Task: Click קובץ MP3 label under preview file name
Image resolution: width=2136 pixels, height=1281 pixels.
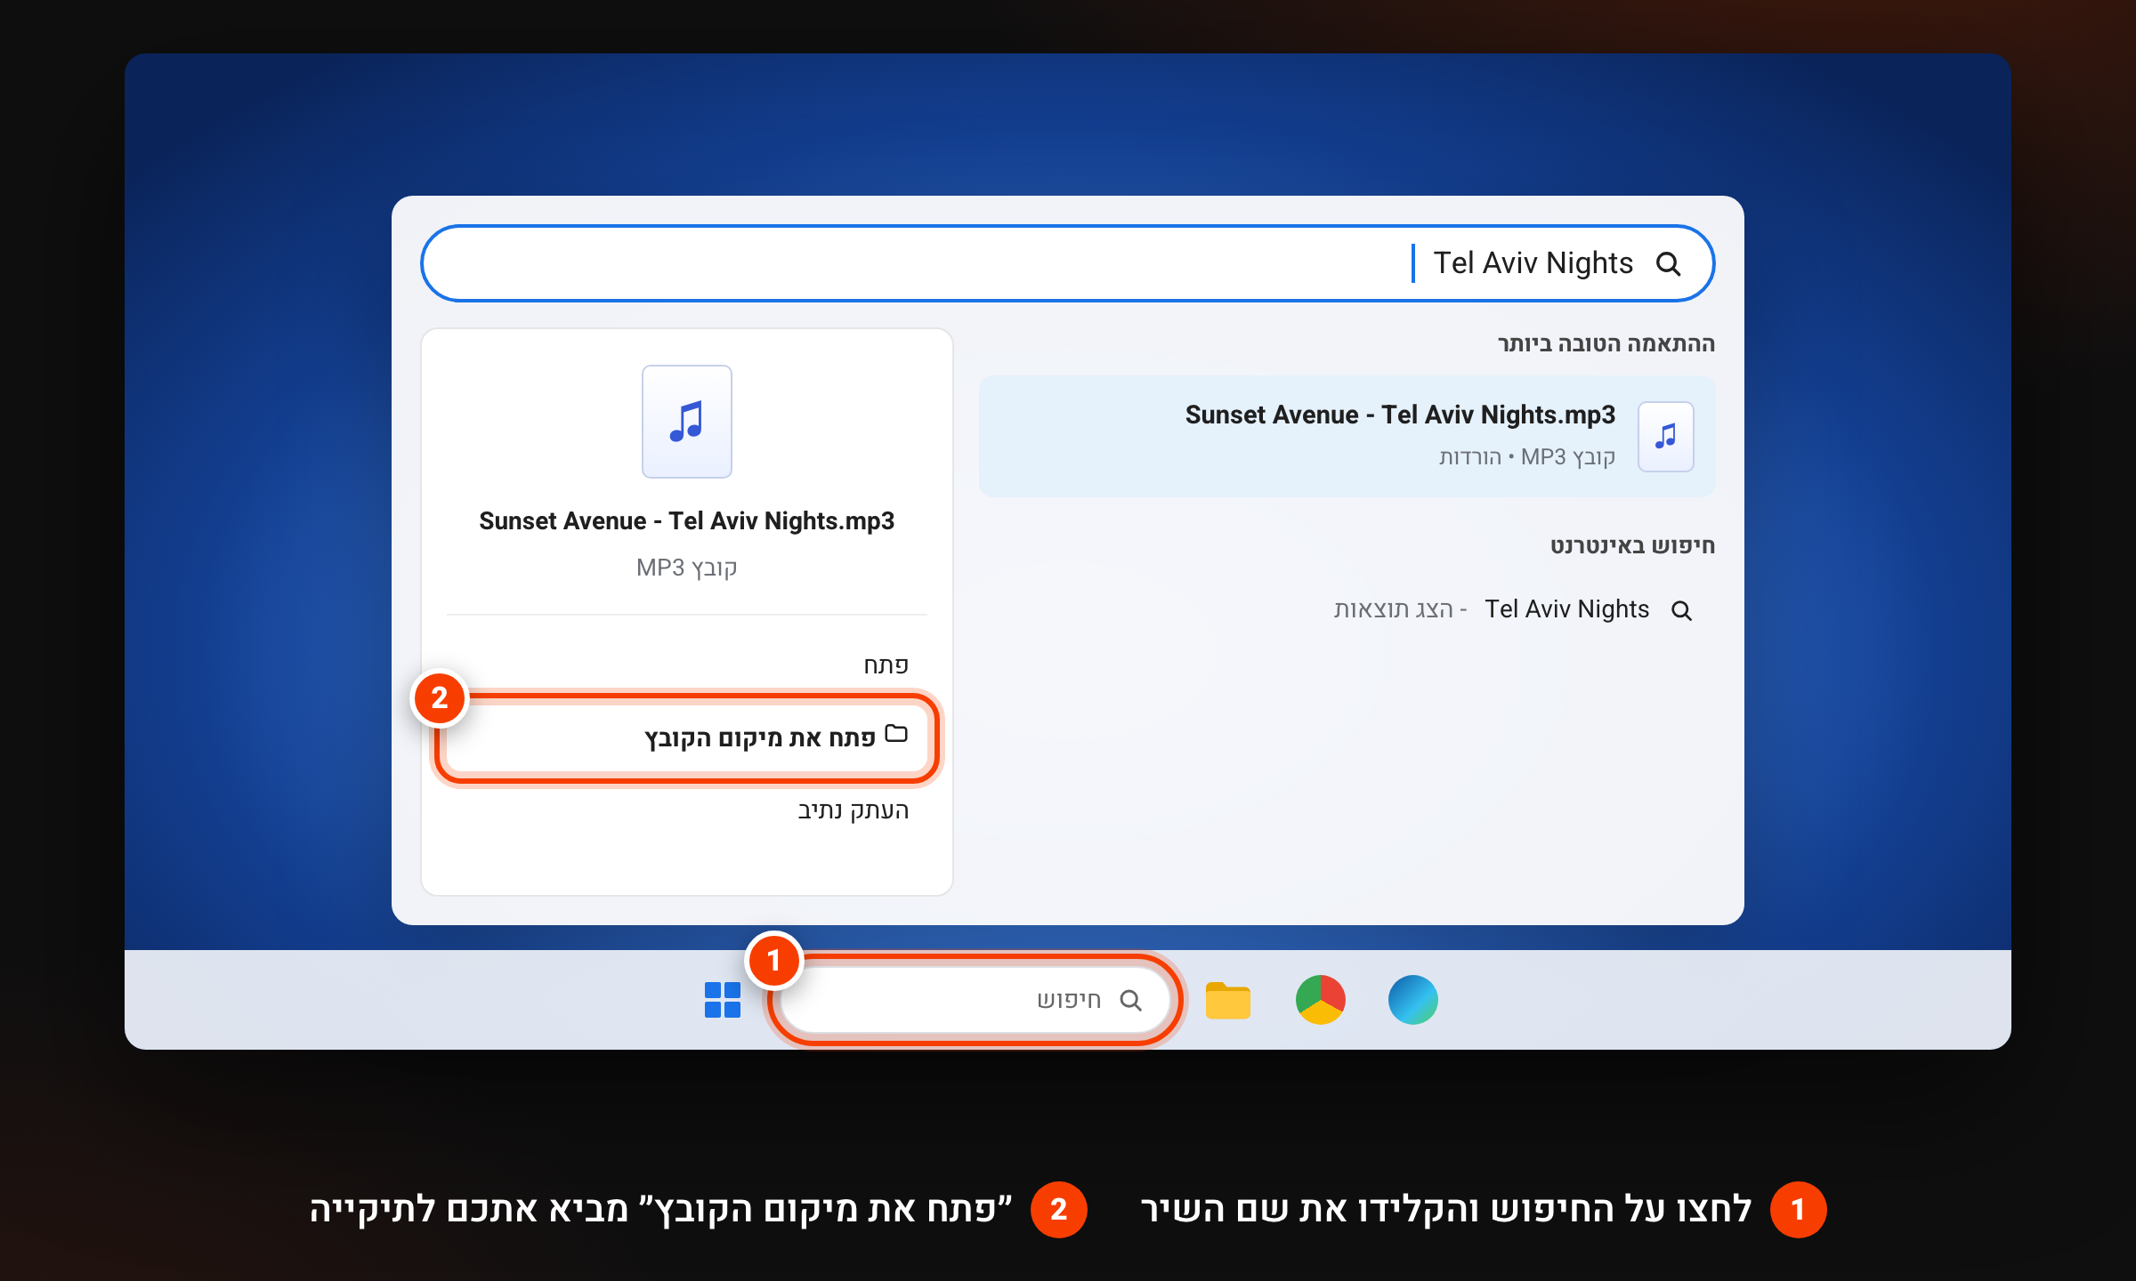Action: pyautogui.click(x=686, y=568)
